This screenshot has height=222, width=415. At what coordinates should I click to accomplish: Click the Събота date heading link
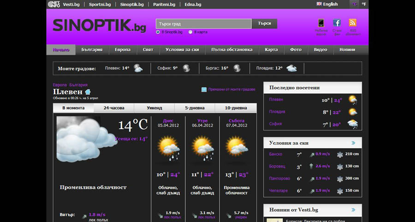pyautogui.click(x=237, y=121)
